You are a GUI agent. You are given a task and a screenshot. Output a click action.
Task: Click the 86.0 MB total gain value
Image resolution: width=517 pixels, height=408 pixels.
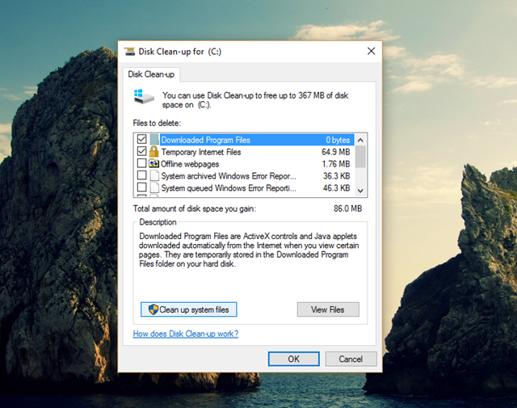pos(347,208)
